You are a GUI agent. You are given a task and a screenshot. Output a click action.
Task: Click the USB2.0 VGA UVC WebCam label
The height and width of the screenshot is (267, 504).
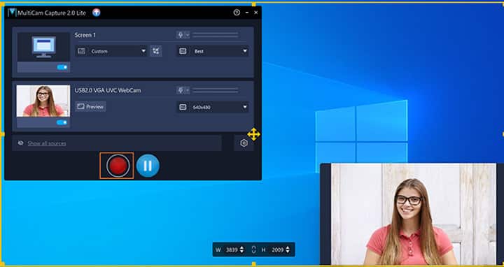(108, 90)
